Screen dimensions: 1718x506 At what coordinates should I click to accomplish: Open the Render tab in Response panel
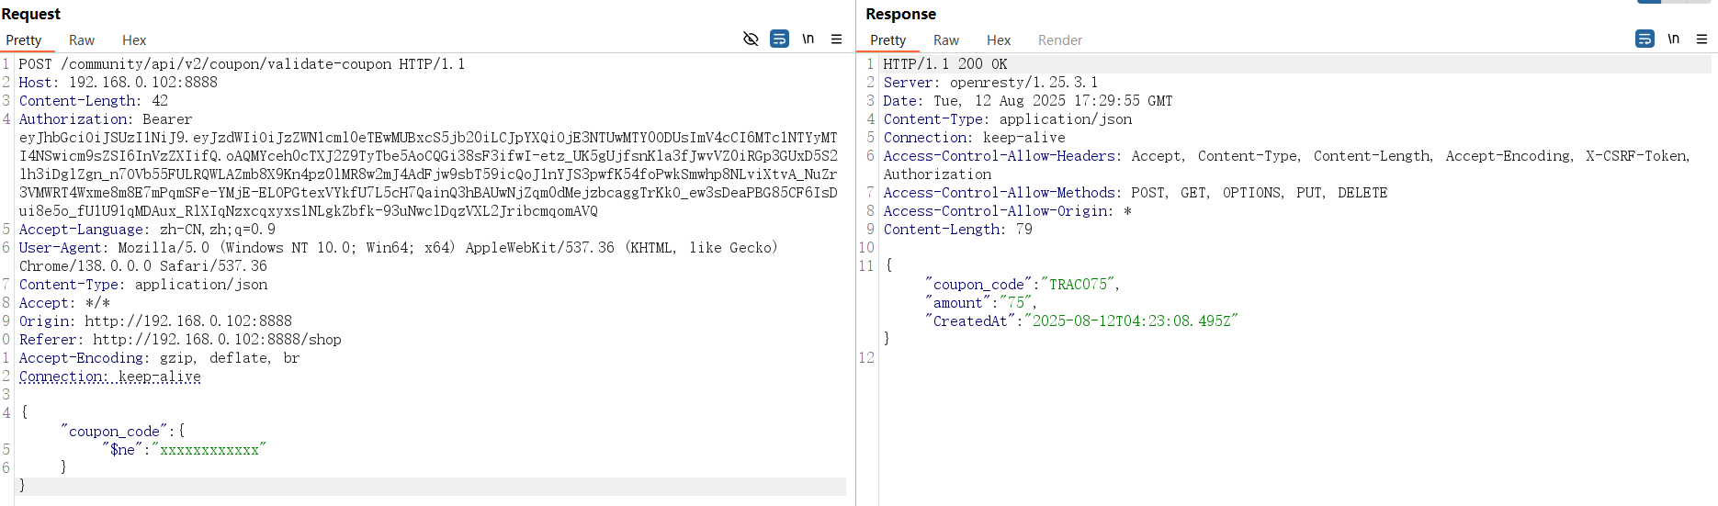click(x=1060, y=40)
